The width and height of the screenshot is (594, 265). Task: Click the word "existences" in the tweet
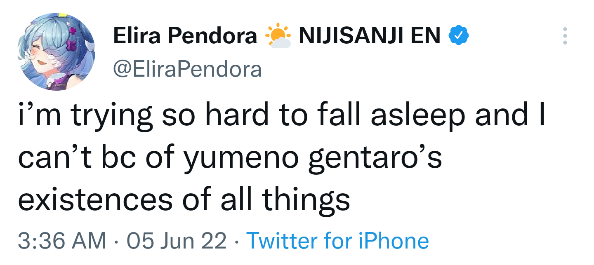(95, 199)
